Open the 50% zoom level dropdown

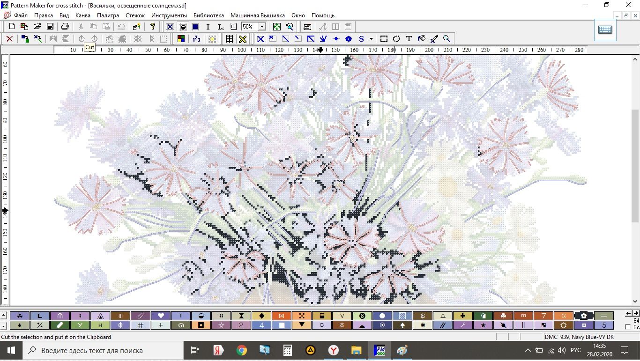262,27
